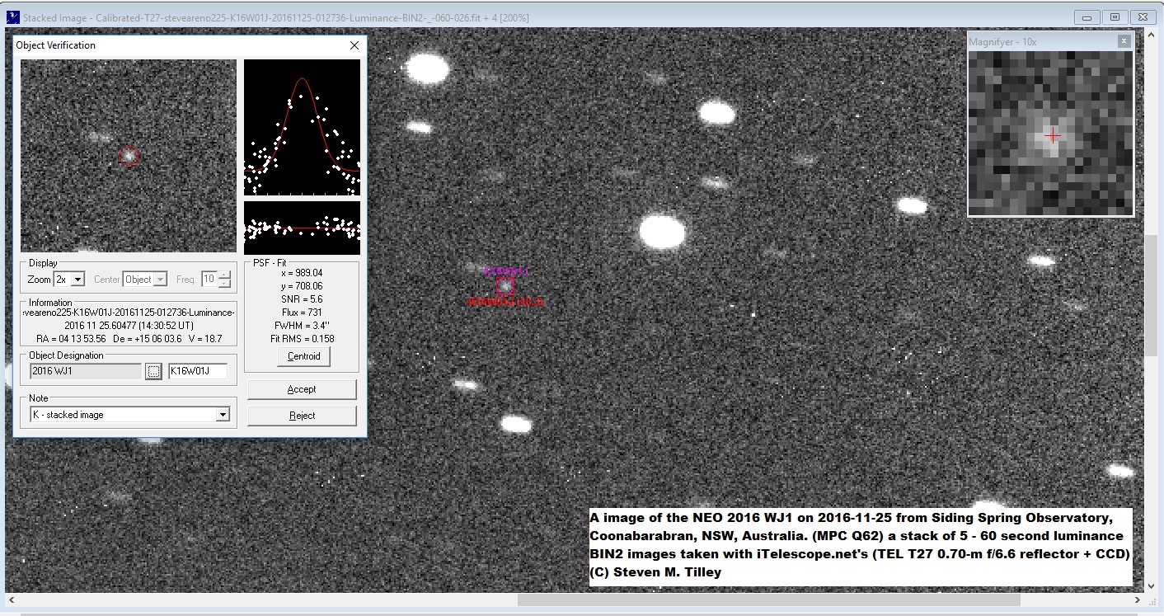The height and width of the screenshot is (616, 1164).
Task: Click the Freq increment up arrow
Action: 224,275
